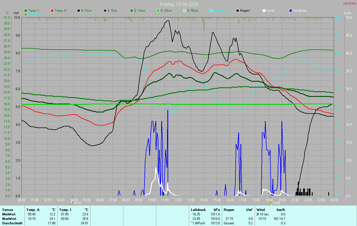Click the rain maximum value "0.8"
The width and height of the screenshot is (357, 226).
(x=251, y=219)
